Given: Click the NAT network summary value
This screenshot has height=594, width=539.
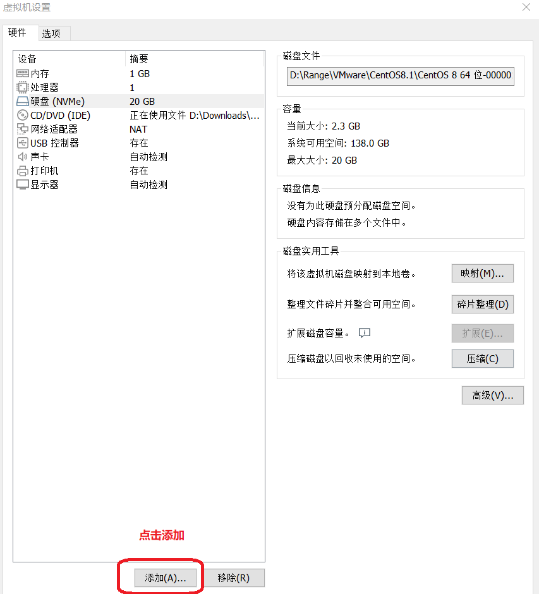Looking at the screenshot, I should [x=138, y=129].
